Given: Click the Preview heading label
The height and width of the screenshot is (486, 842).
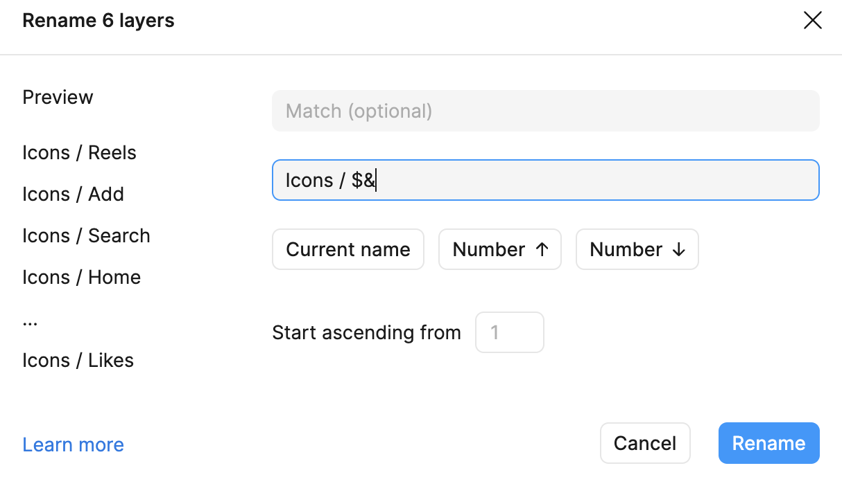Looking at the screenshot, I should tap(58, 97).
